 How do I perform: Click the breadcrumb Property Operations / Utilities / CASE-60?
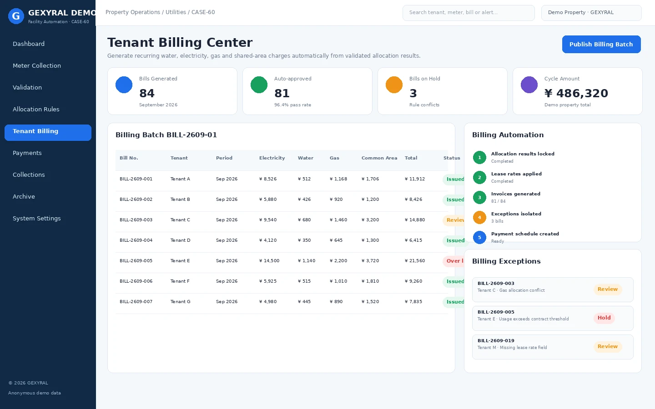160,12
